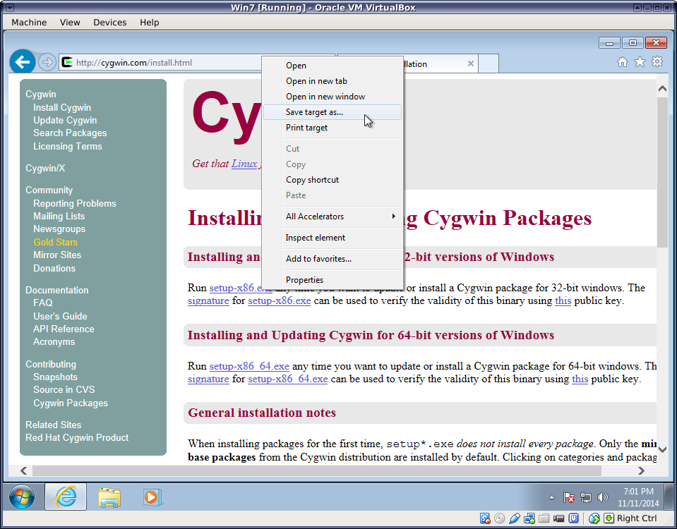Click the Internet Explorer taskbar icon
Screen dimensions: 677x529
point(66,497)
